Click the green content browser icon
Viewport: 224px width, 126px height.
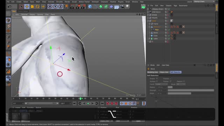(x=143, y=7)
